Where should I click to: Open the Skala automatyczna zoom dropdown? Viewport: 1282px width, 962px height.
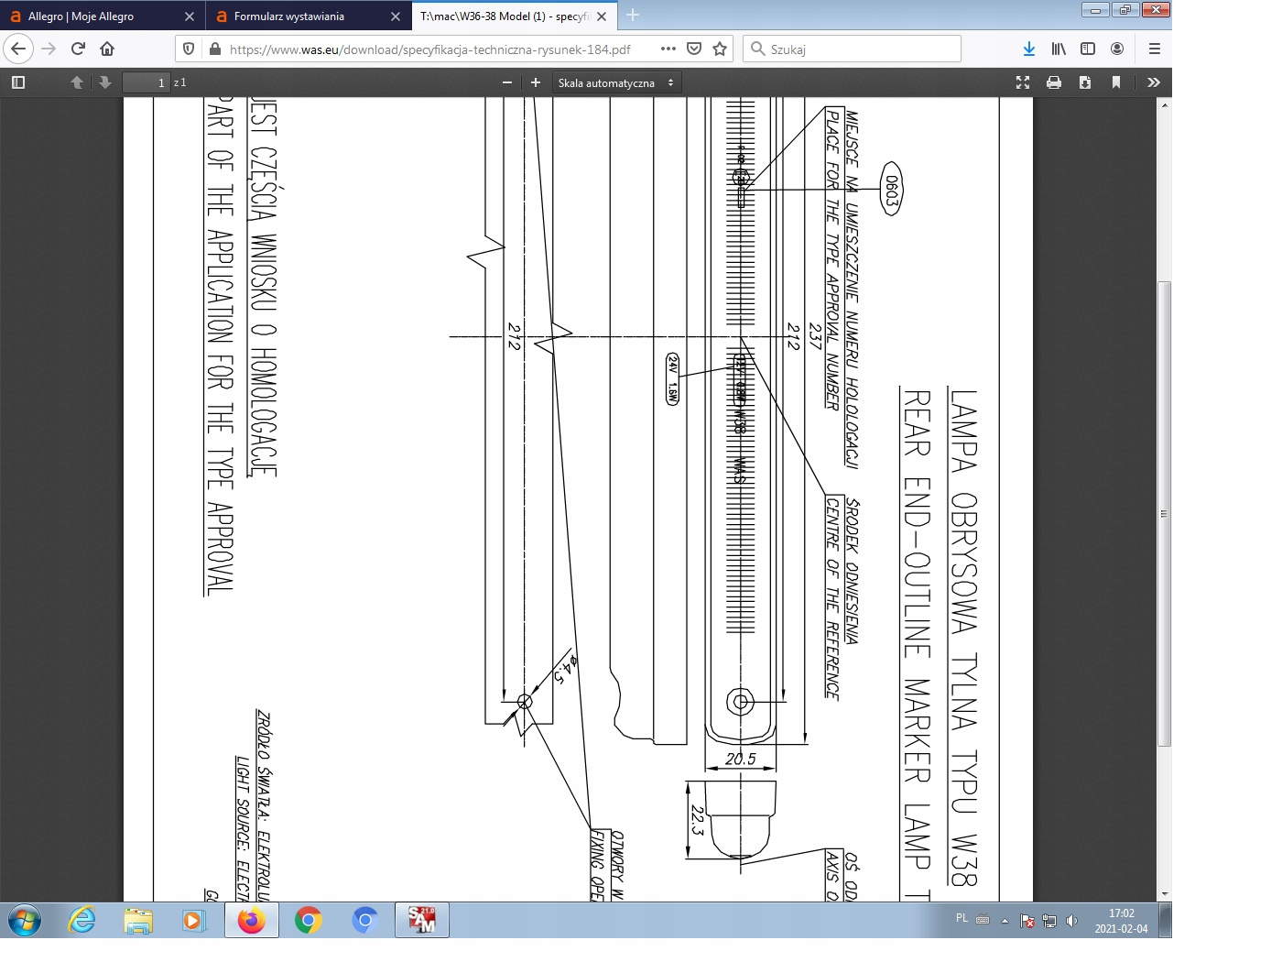[x=615, y=82]
